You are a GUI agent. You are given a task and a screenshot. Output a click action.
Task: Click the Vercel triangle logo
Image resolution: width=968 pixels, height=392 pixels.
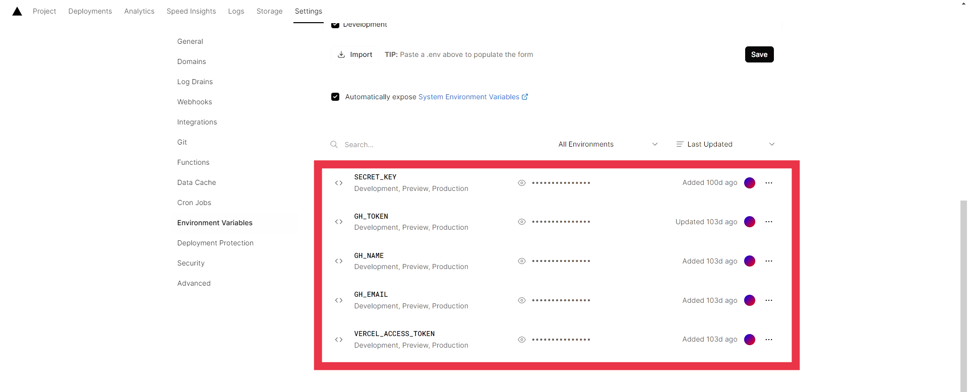(17, 11)
